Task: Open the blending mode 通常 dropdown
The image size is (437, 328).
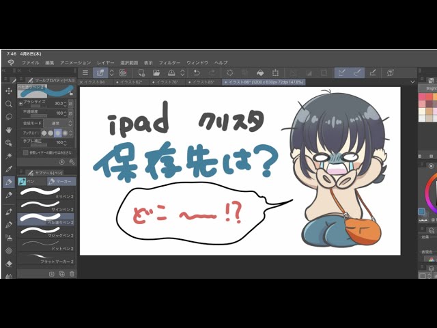Action: 58,123
